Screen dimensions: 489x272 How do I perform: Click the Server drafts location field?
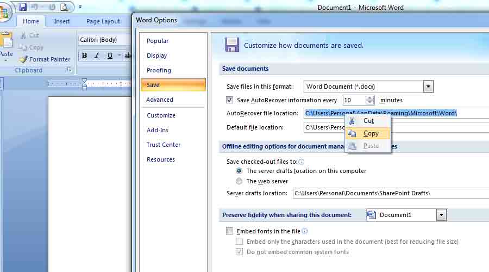(391, 193)
